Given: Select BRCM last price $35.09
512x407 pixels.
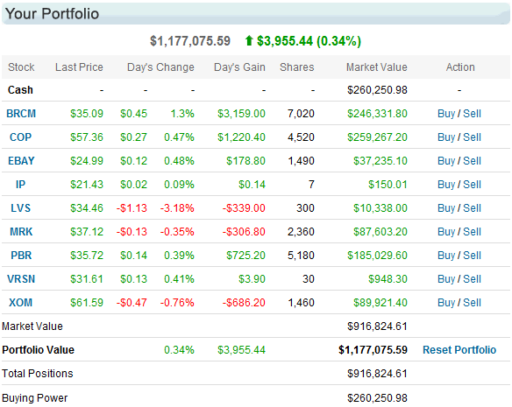Looking at the screenshot, I should tap(87, 114).
